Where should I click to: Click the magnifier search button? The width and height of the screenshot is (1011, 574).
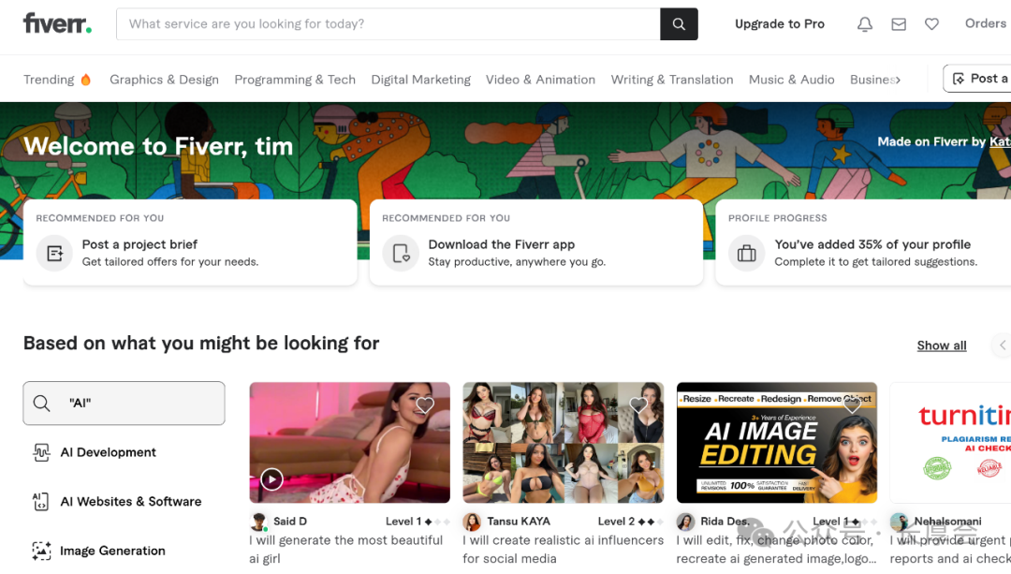679,23
